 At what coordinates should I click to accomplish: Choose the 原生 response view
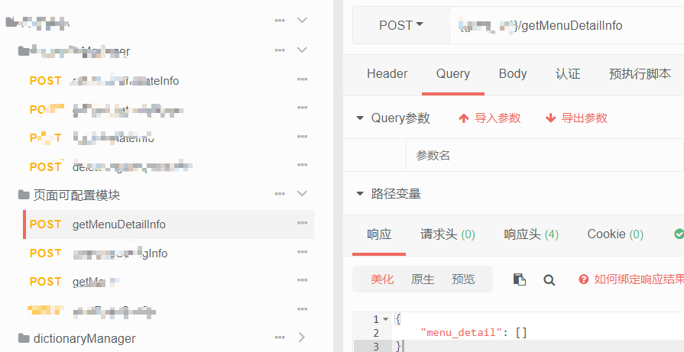(423, 279)
